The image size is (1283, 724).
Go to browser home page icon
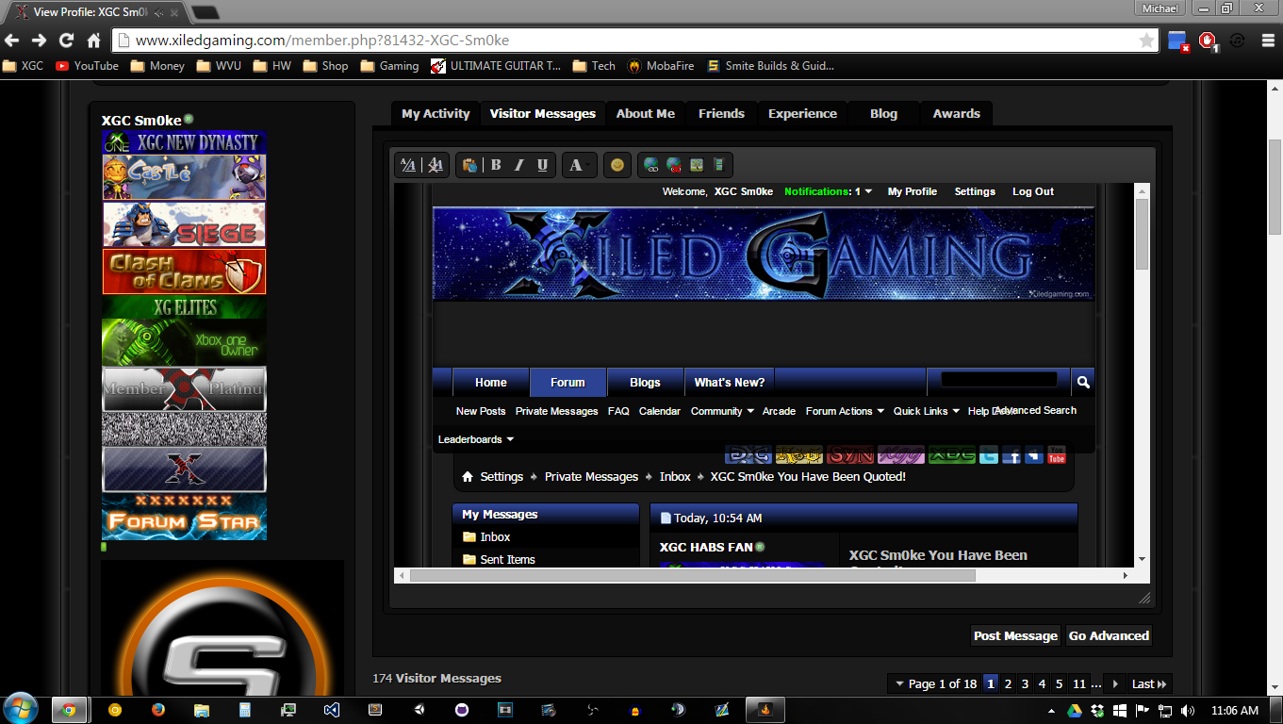(x=93, y=41)
